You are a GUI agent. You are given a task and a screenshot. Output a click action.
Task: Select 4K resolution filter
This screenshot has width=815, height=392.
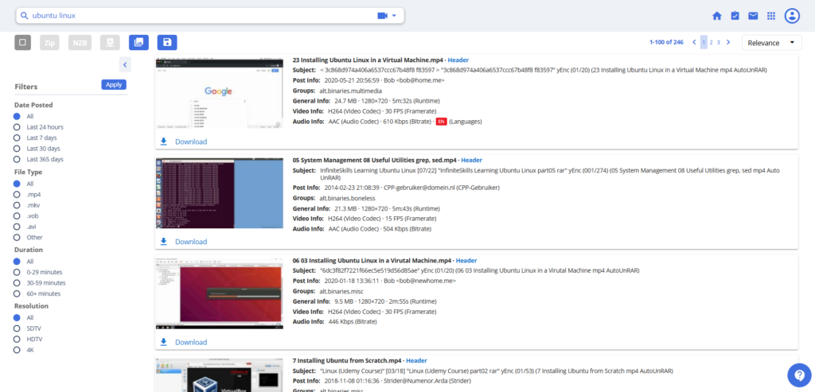click(x=18, y=350)
